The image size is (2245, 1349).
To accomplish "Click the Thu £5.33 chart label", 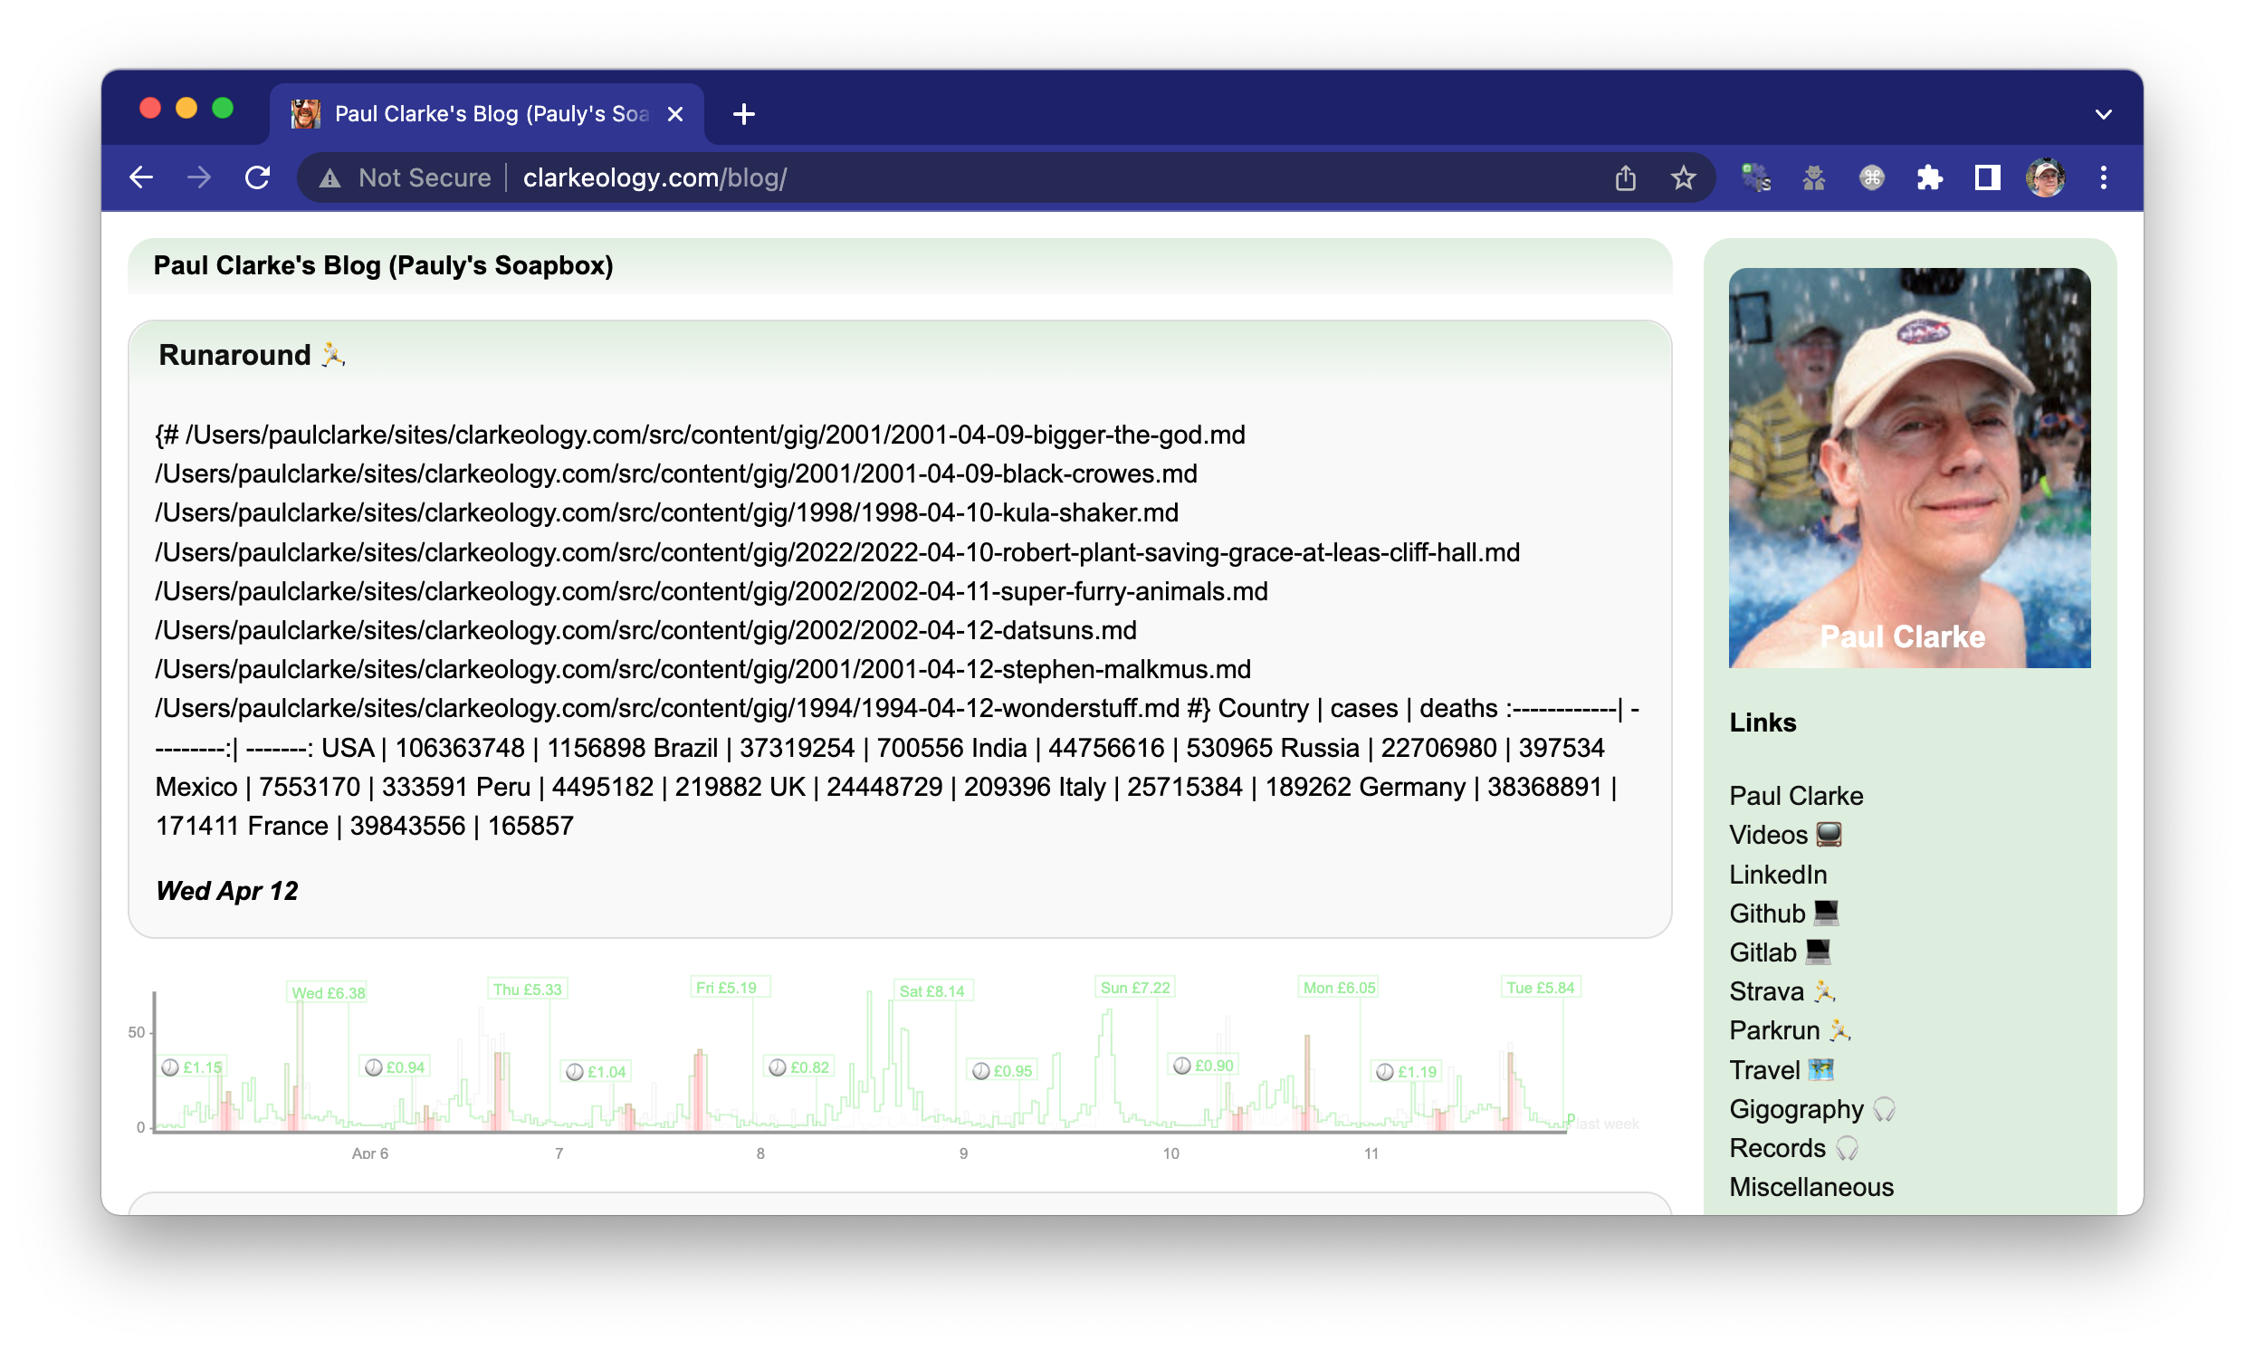I will [527, 989].
